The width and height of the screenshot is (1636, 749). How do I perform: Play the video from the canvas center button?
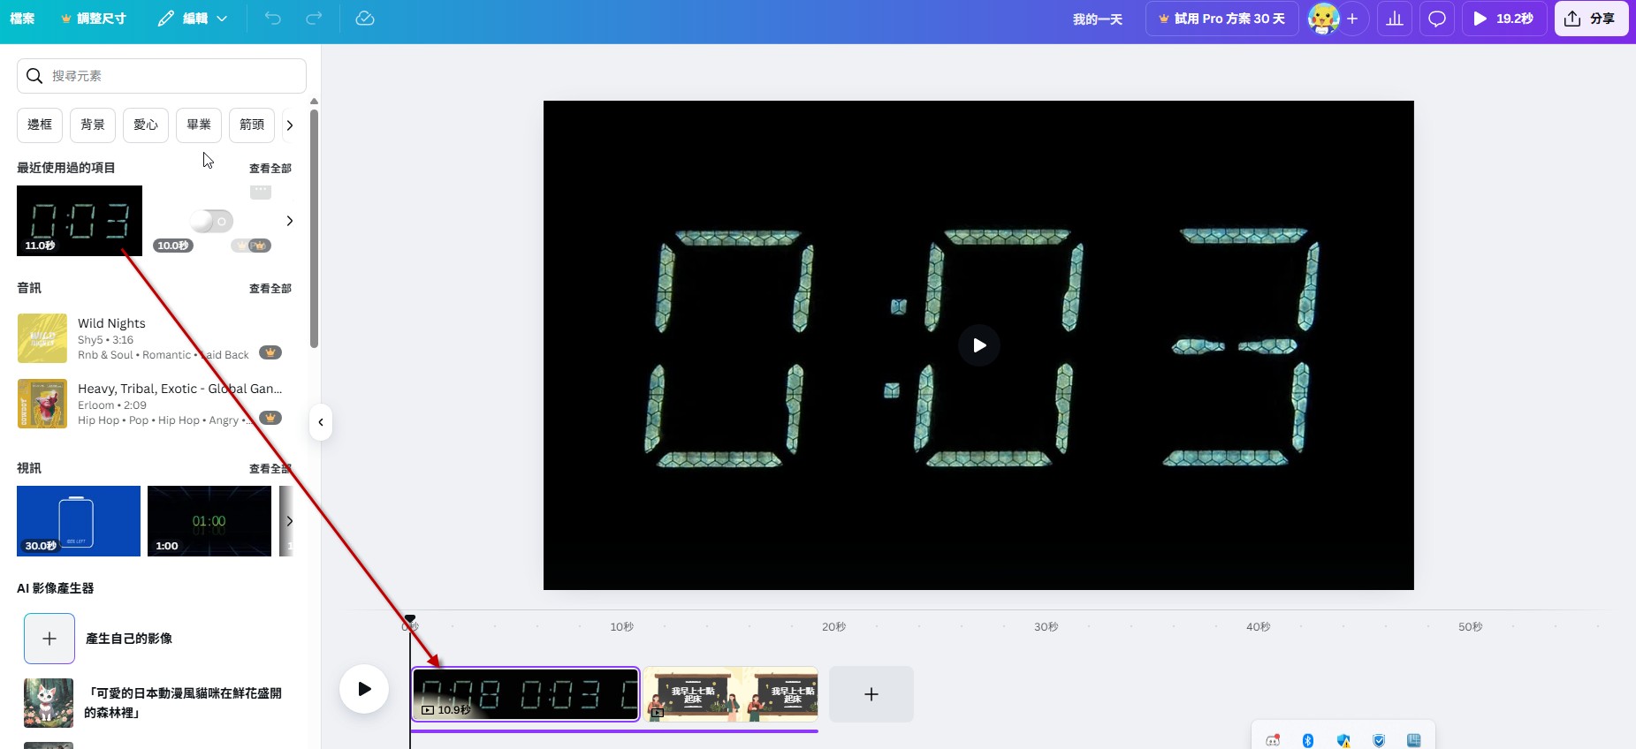[978, 345]
